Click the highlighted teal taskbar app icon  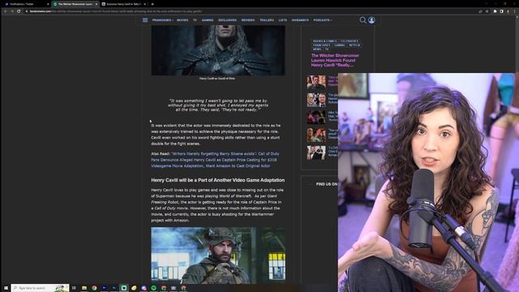[124, 288]
